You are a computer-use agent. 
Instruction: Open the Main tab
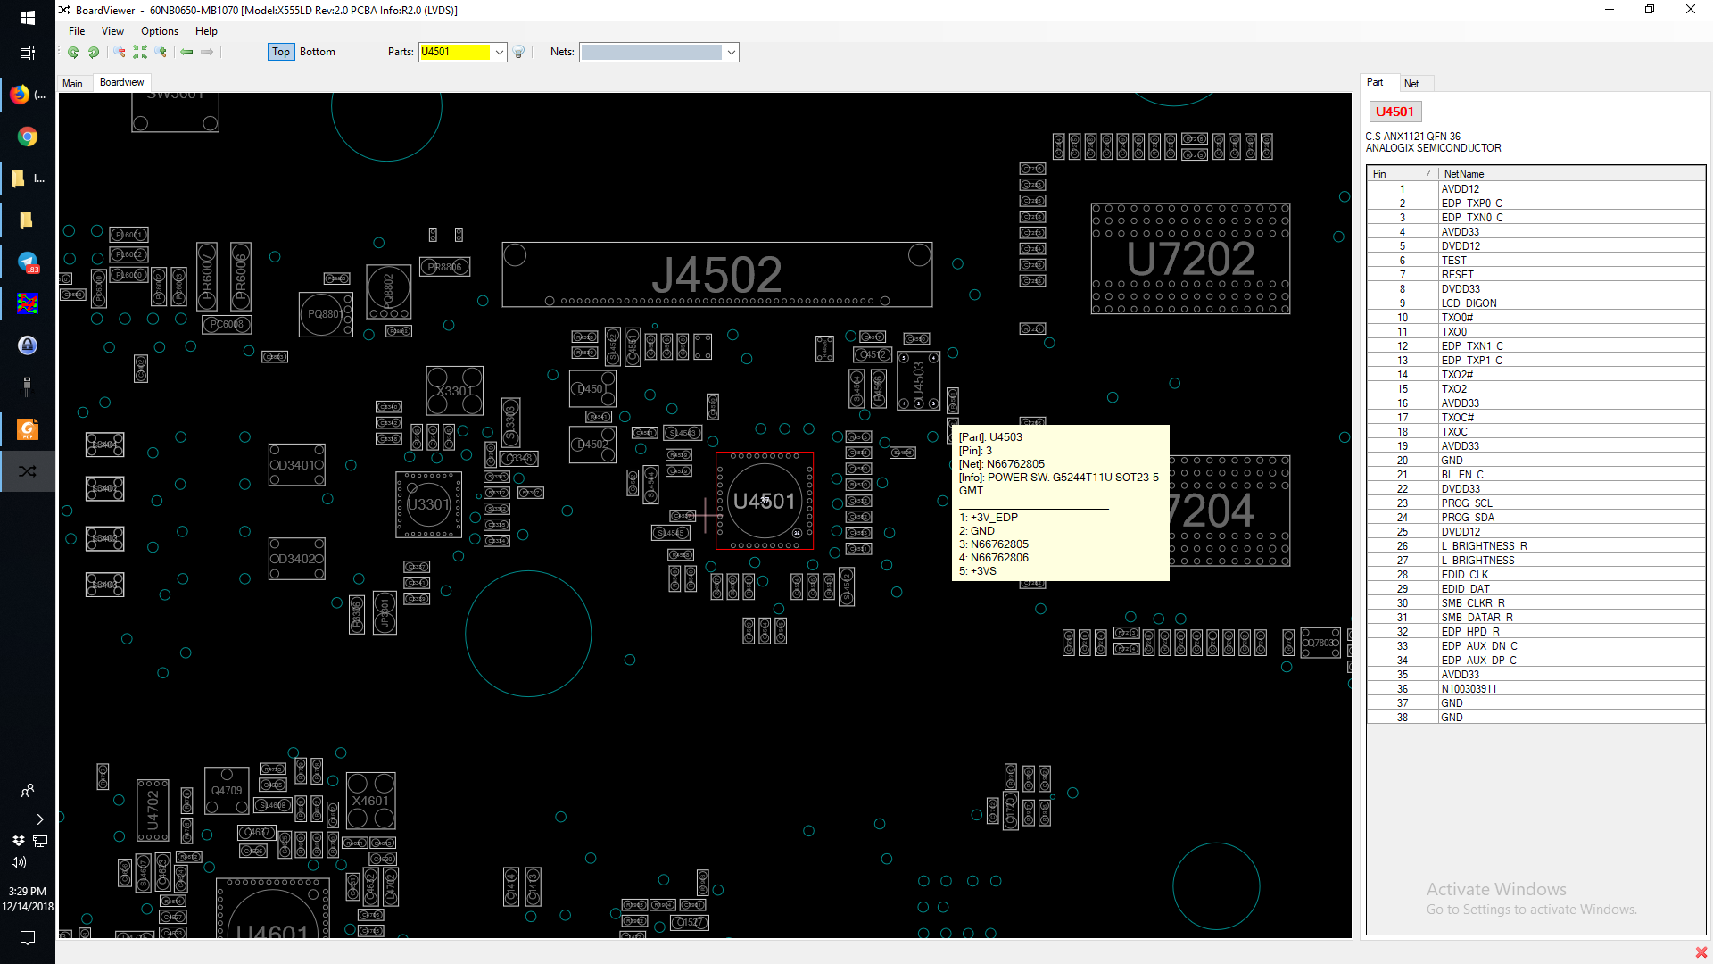[x=72, y=84]
